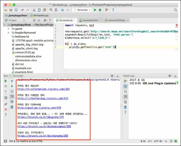
Task: Click the red error indicator atop the editor
Action: click(x=176, y=25)
